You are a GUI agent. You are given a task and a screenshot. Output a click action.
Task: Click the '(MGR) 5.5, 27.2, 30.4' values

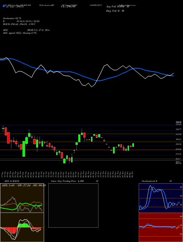click(x=38, y=30)
